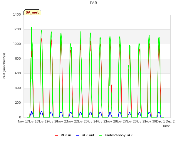This screenshot has height=141, width=188.
Task: Toggle the Undercanopy PAR legend entry
Action: click(116, 135)
